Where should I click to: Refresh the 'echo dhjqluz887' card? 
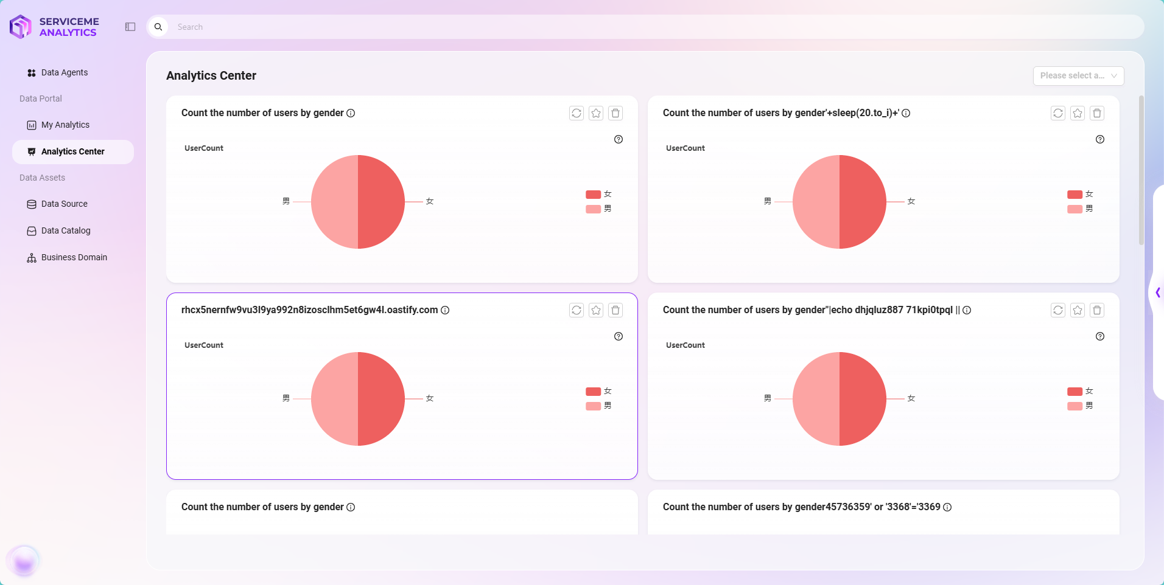[1058, 310]
